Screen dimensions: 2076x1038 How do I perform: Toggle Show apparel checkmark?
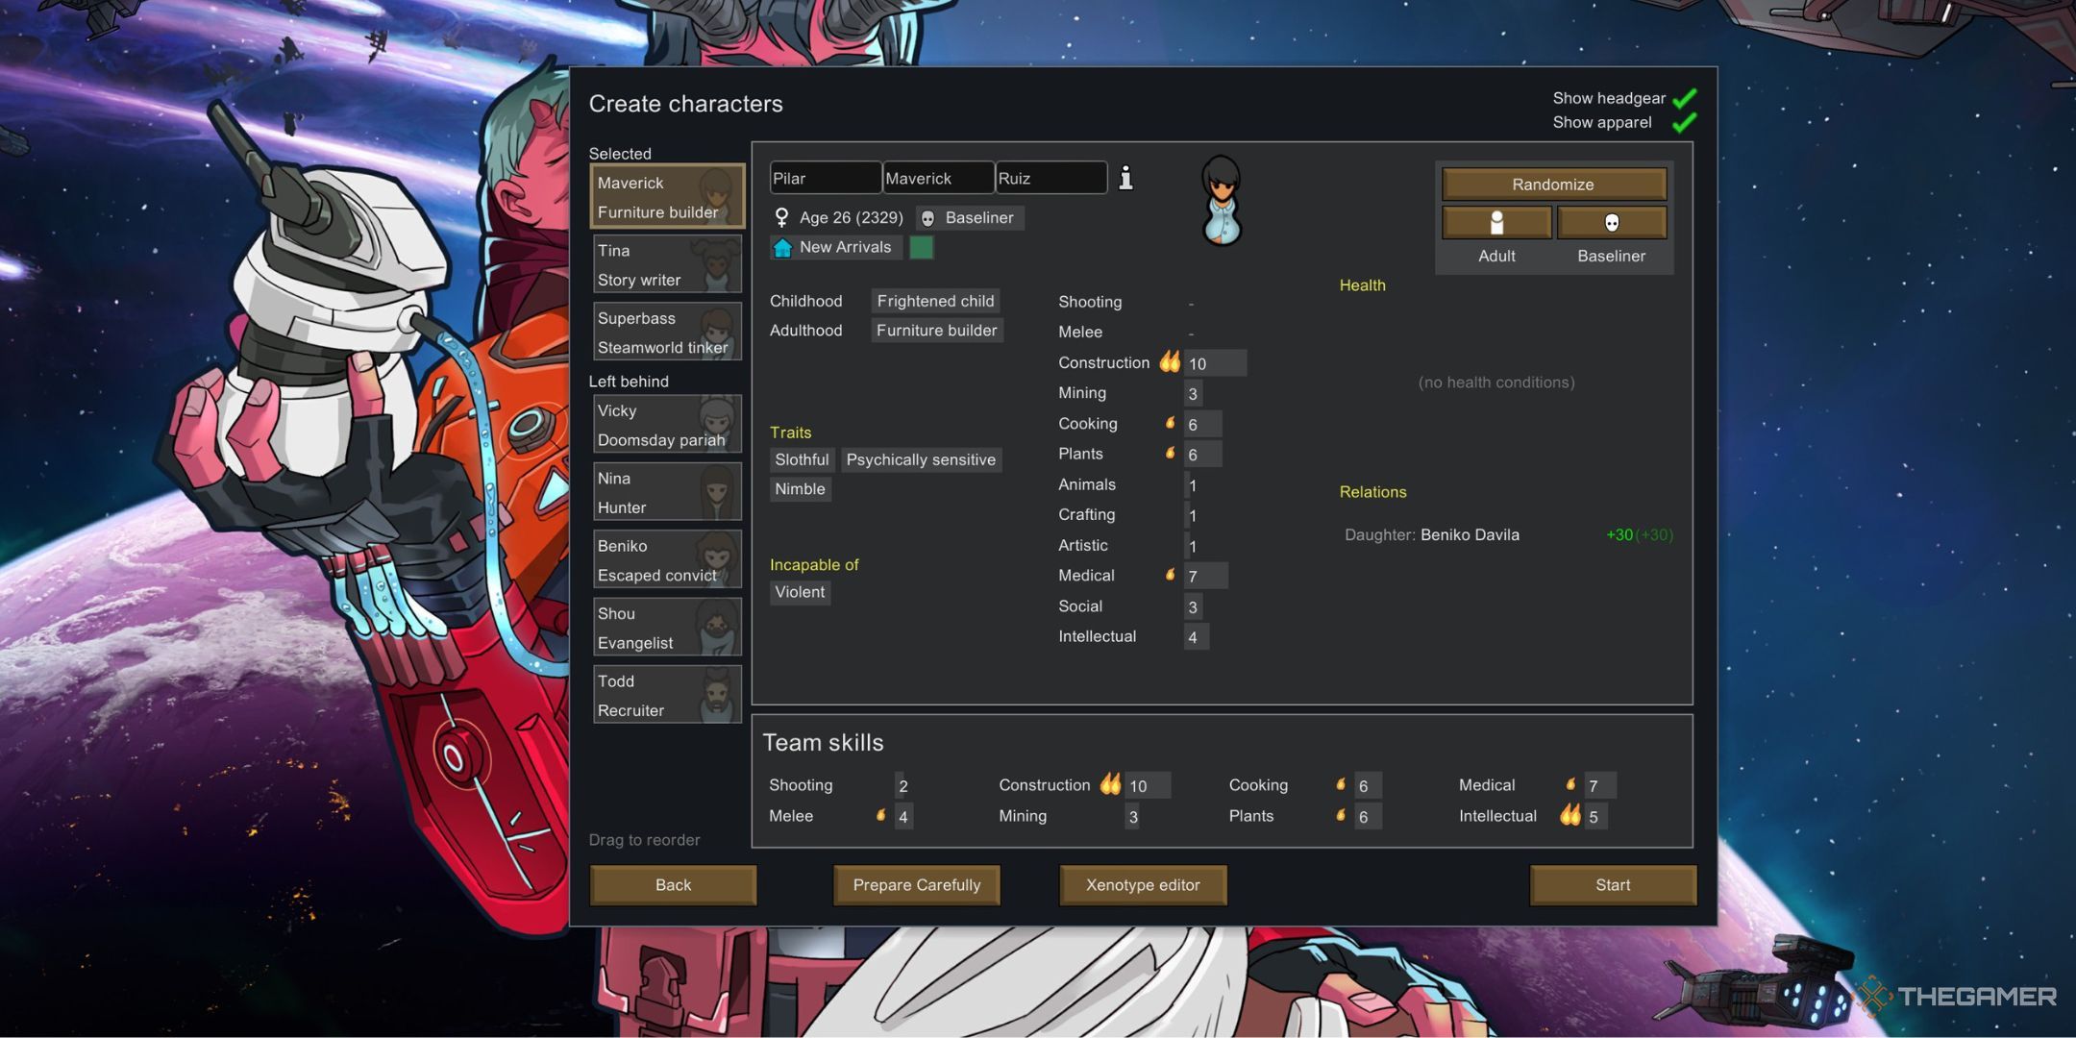(x=1684, y=123)
